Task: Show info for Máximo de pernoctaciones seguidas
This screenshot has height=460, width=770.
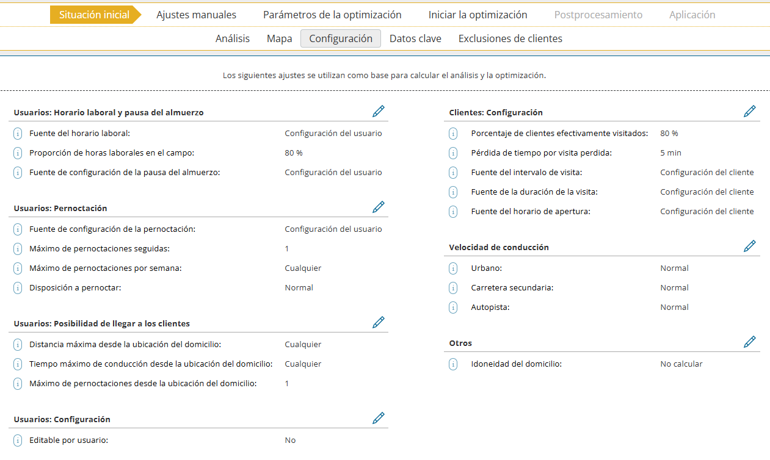Action: click(x=18, y=249)
